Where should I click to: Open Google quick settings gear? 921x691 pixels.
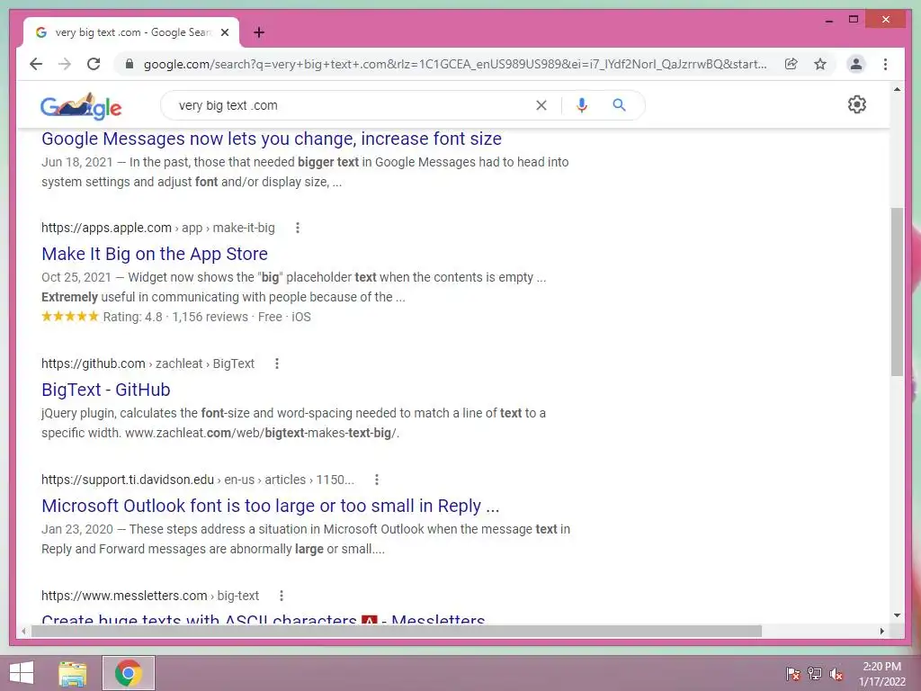click(857, 104)
